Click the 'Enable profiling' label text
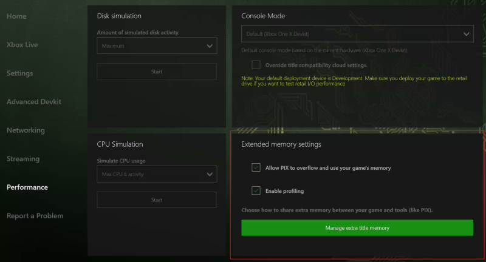Image resolution: width=486 pixels, height=262 pixels. (x=284, y=191)
